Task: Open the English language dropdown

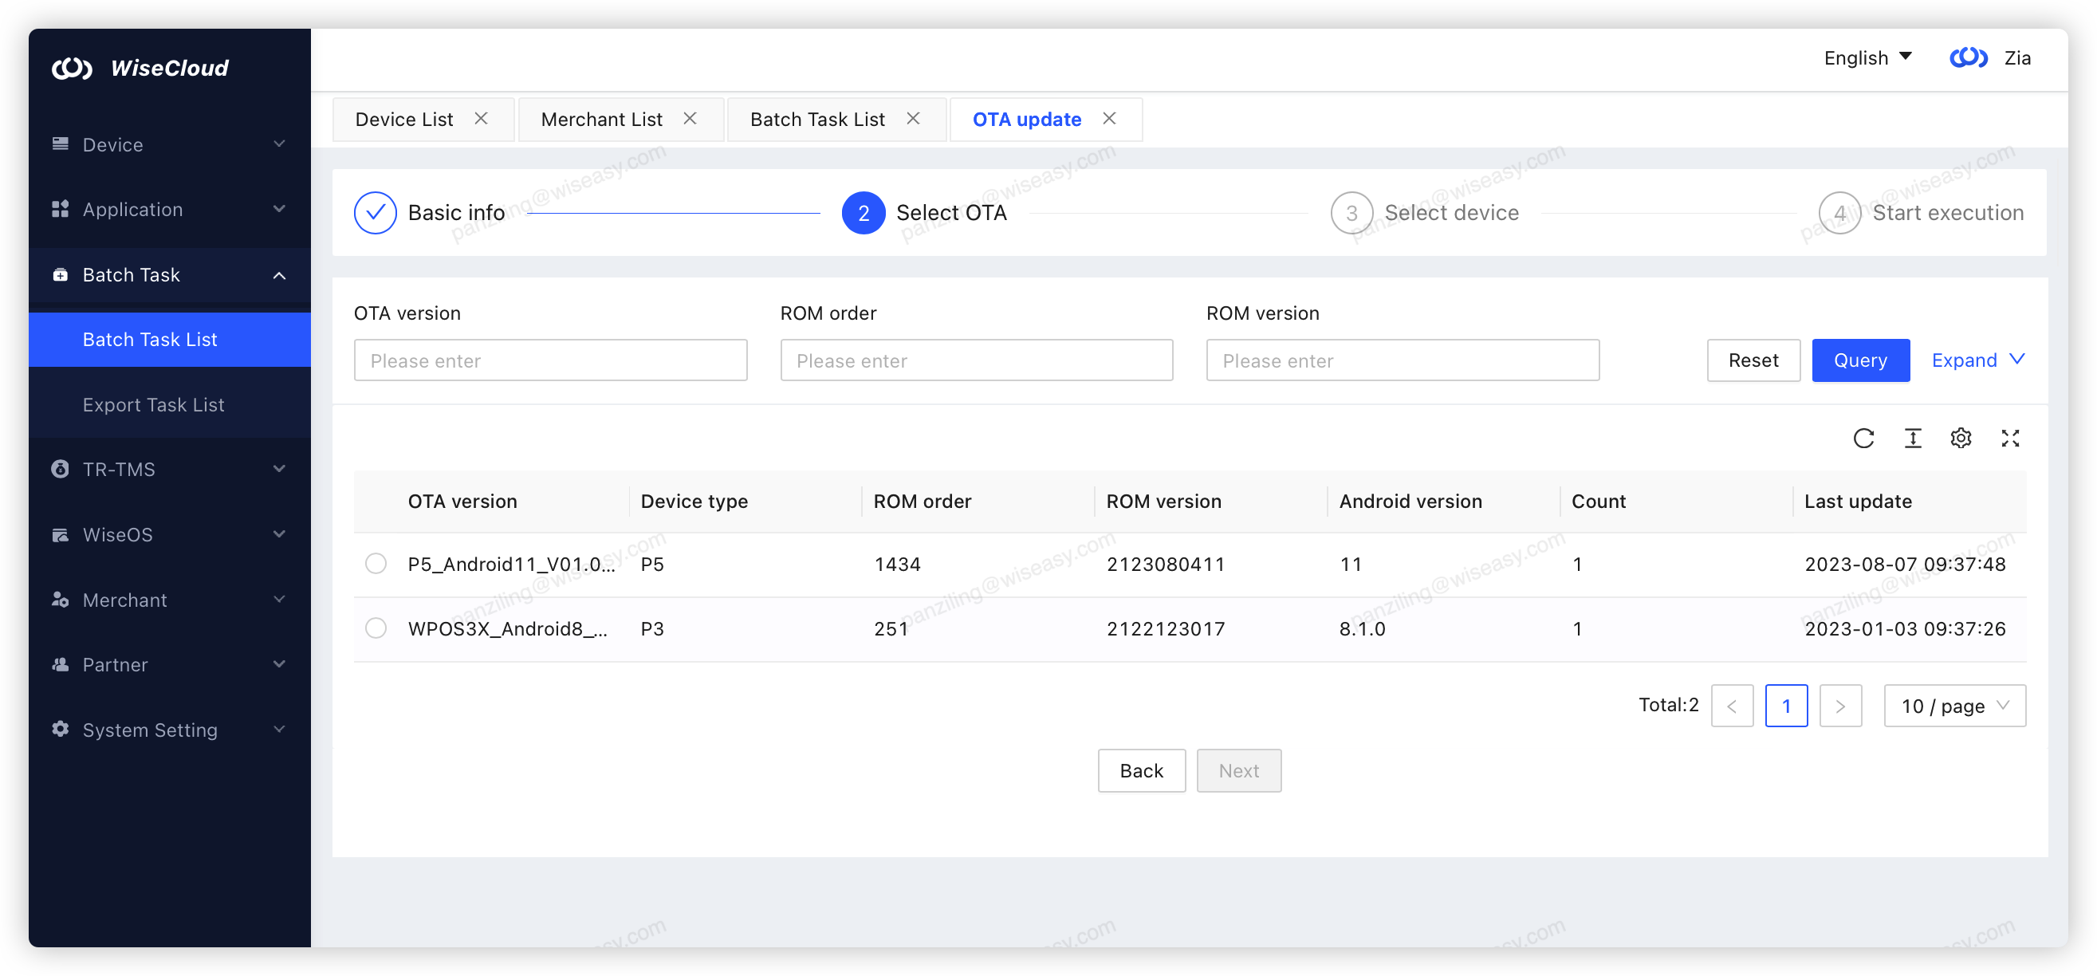Action: [x=1867, y=57]
